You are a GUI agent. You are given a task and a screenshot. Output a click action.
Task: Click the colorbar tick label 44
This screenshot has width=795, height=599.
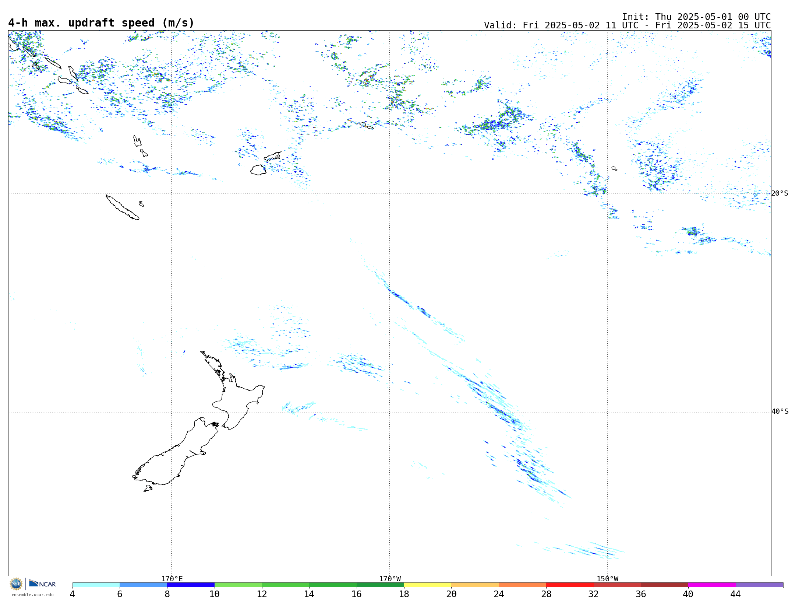736,594
